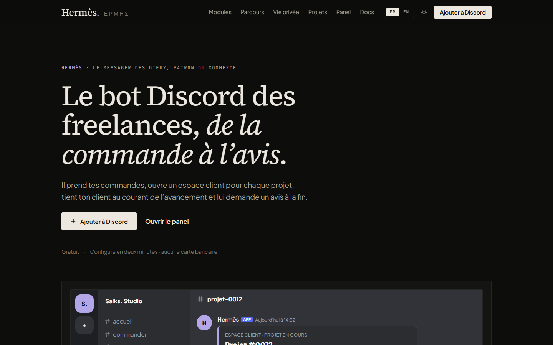Click the projet-0012 channel title
This screenshot has width=553, height=345.
click(225, 299)
